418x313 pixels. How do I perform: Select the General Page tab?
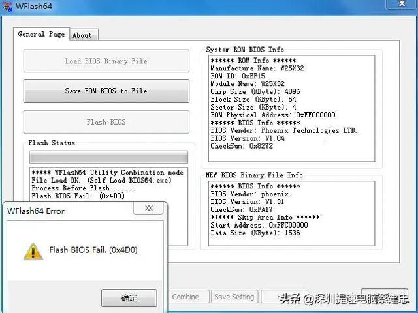(41, 34)
